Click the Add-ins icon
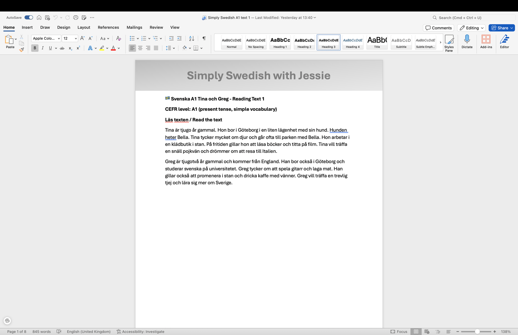 pos(486,40)
